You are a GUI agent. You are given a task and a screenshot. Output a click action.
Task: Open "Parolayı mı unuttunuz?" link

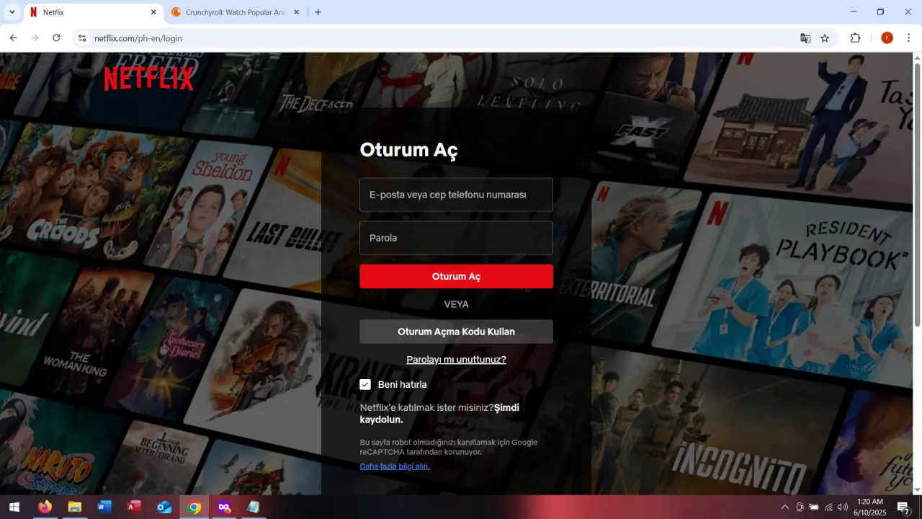pos(457,360)
